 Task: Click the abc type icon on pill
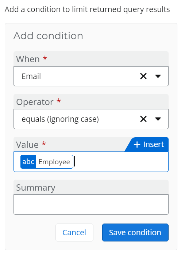(28, 162)
